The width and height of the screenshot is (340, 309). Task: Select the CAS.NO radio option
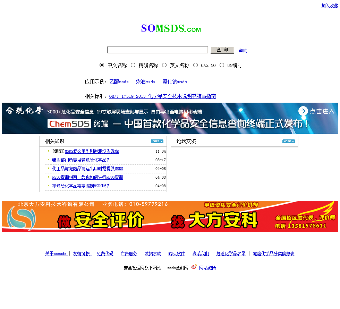[195, 65]
